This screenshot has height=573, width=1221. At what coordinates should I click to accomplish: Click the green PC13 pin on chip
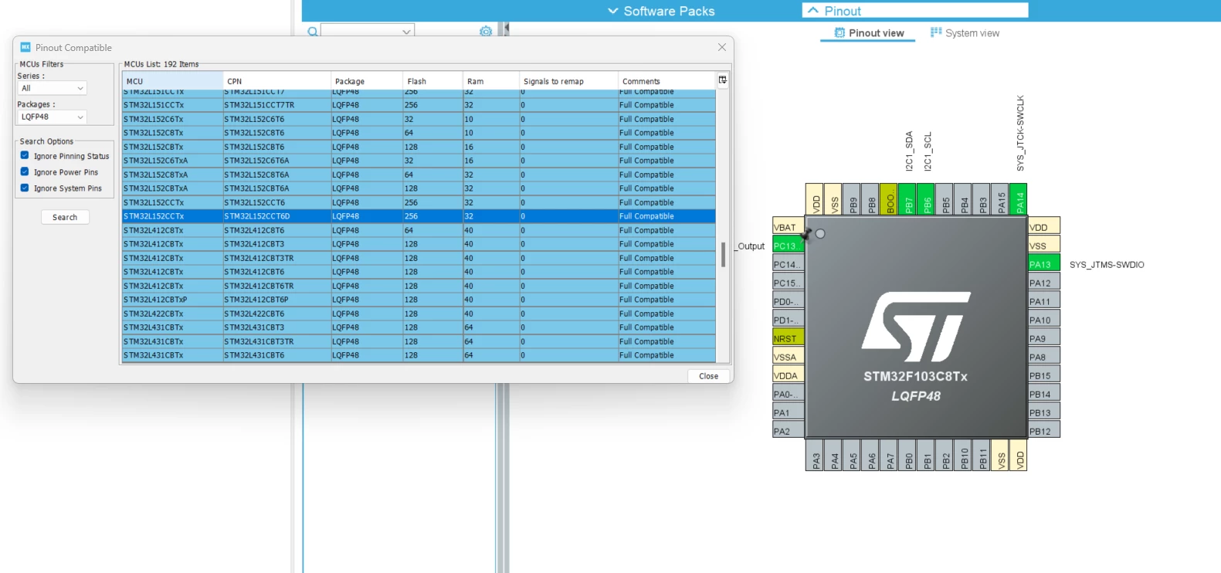click(x=788, y=246)
